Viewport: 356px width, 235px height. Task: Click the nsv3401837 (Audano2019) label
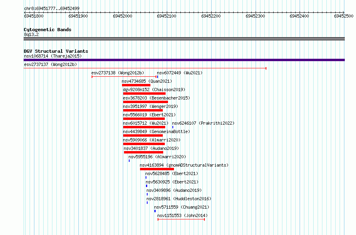click(x=151, y=148)
